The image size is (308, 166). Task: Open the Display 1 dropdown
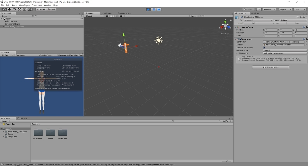coord(7,55)
